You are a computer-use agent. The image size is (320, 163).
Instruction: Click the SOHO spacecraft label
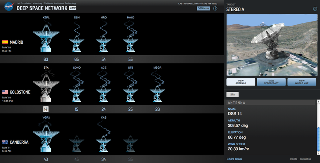click(77, 68)
